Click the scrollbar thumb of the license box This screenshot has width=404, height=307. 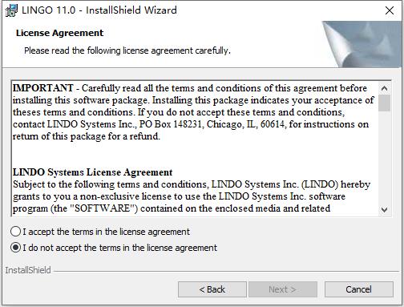click(384, 103)
